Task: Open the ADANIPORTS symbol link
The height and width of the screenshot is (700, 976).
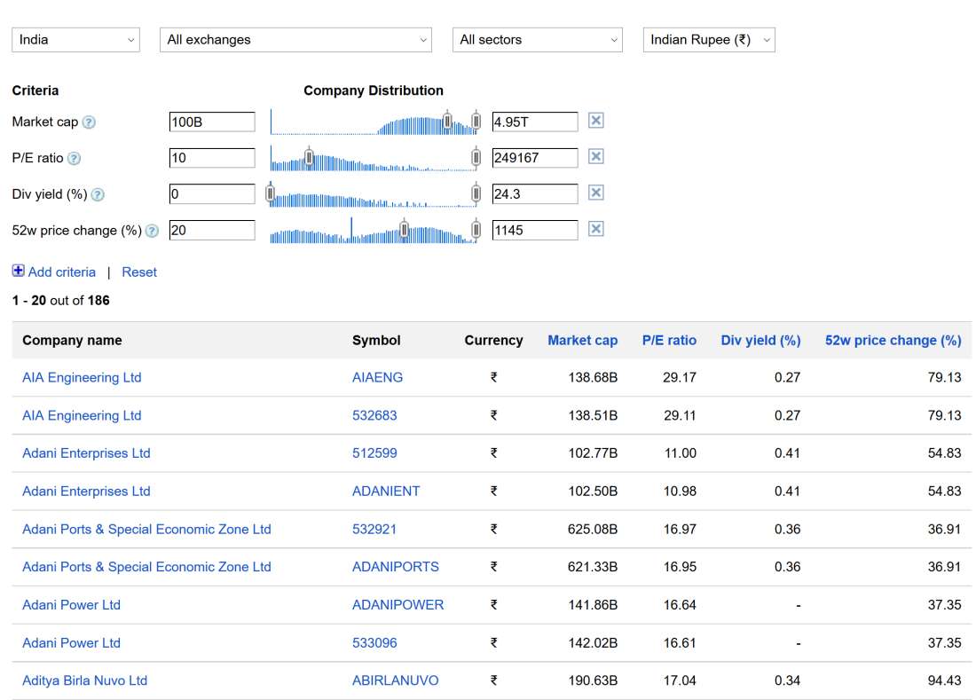Action: click(x=395, y=568)
